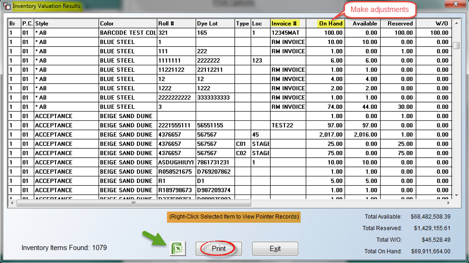
Task: Select roll number ASDUGHIUYI cell
Action: (176, 162)
